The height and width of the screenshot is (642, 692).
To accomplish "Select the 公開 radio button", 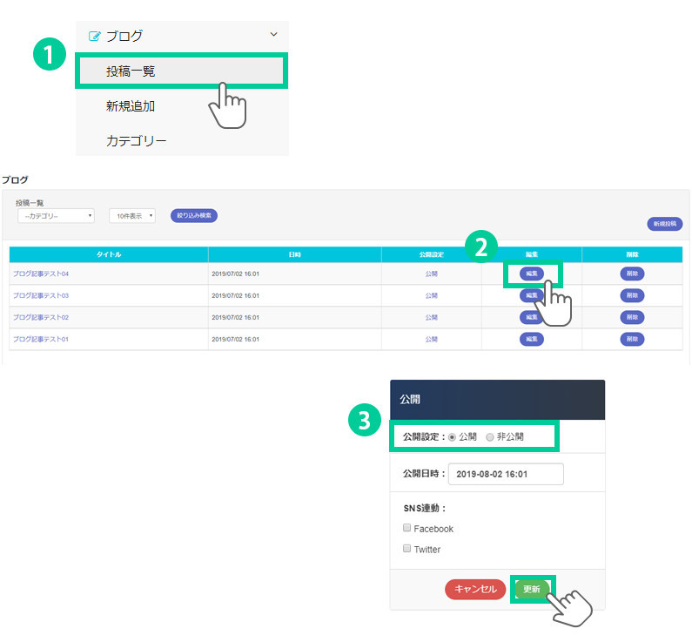I will [452, 436].
